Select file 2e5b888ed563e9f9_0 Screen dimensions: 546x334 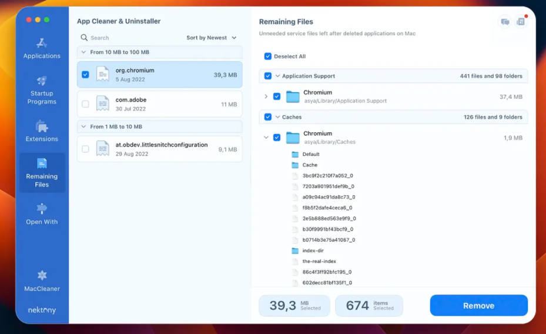click(x=329, y=219)
